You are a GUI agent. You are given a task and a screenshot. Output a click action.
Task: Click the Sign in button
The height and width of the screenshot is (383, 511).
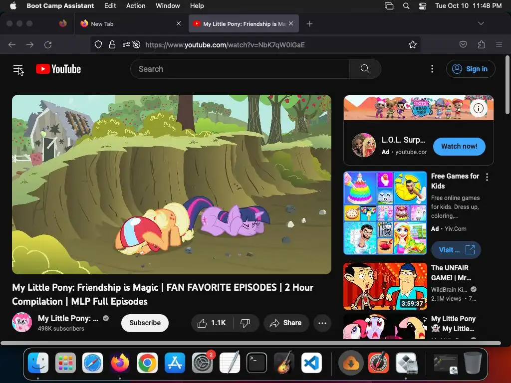[471, 69]
